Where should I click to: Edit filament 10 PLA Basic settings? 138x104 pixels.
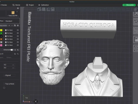click(18, 42)
